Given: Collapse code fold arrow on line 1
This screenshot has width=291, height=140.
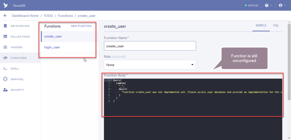Looking at the screenshot, I should [x=111, y=80].
